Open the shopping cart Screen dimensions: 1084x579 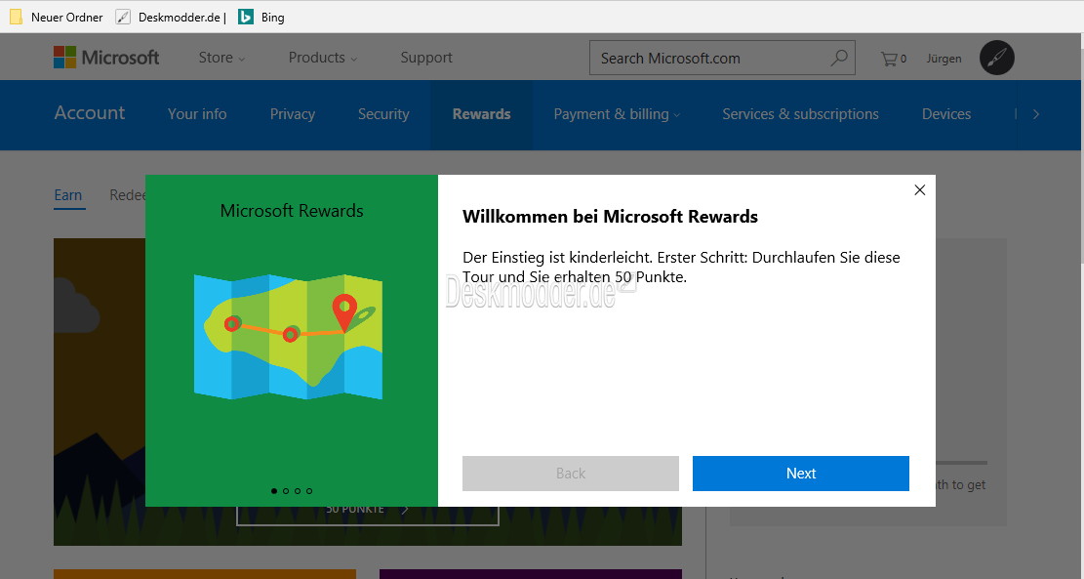point(893,59)
